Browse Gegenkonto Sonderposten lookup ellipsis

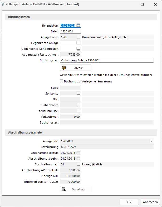pos(78,49)
